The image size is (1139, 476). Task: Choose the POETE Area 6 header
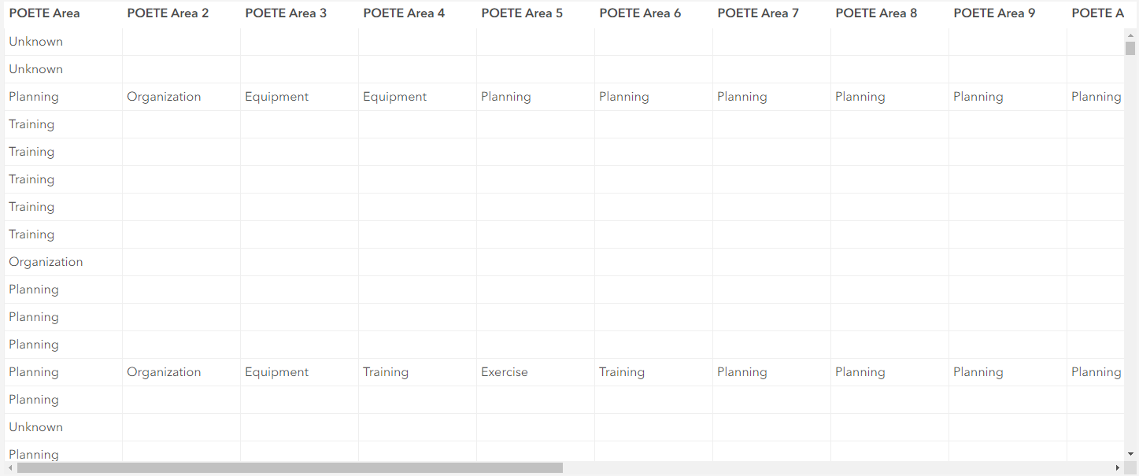640,13
